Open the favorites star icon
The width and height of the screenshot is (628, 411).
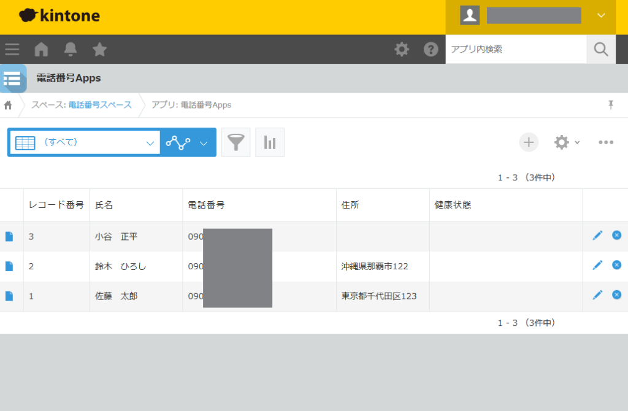[100, 49]
